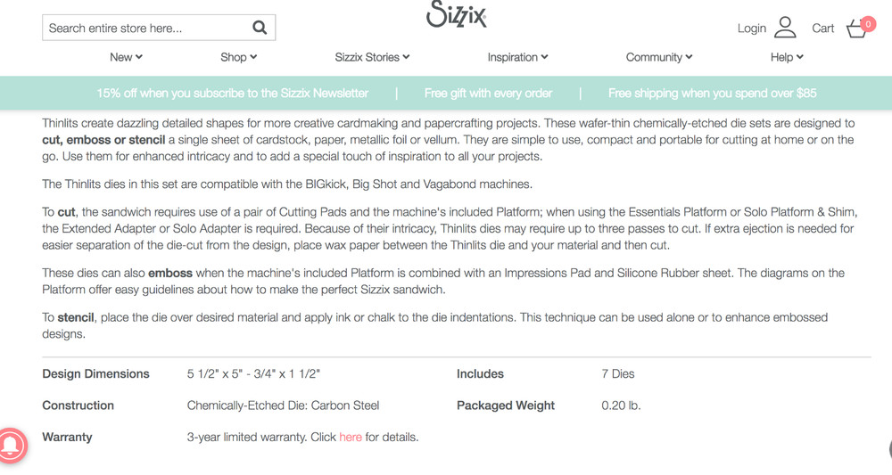Expand the Help menu
This screenshot has height=475, width=892.
pyautogui.click(x=787, y=57)
